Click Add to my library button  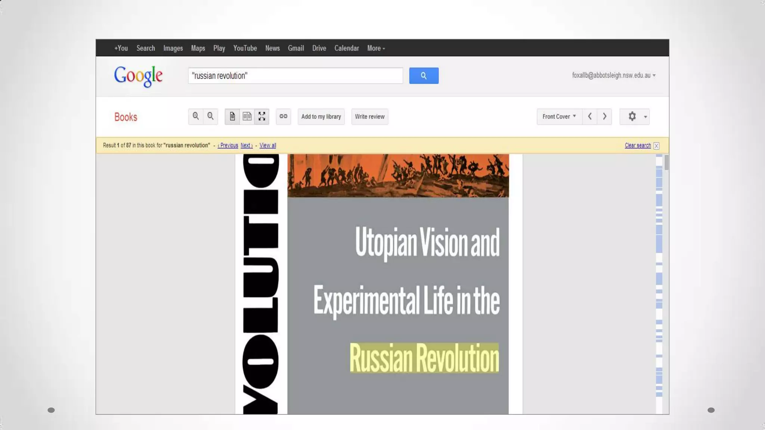coord(321,116)
